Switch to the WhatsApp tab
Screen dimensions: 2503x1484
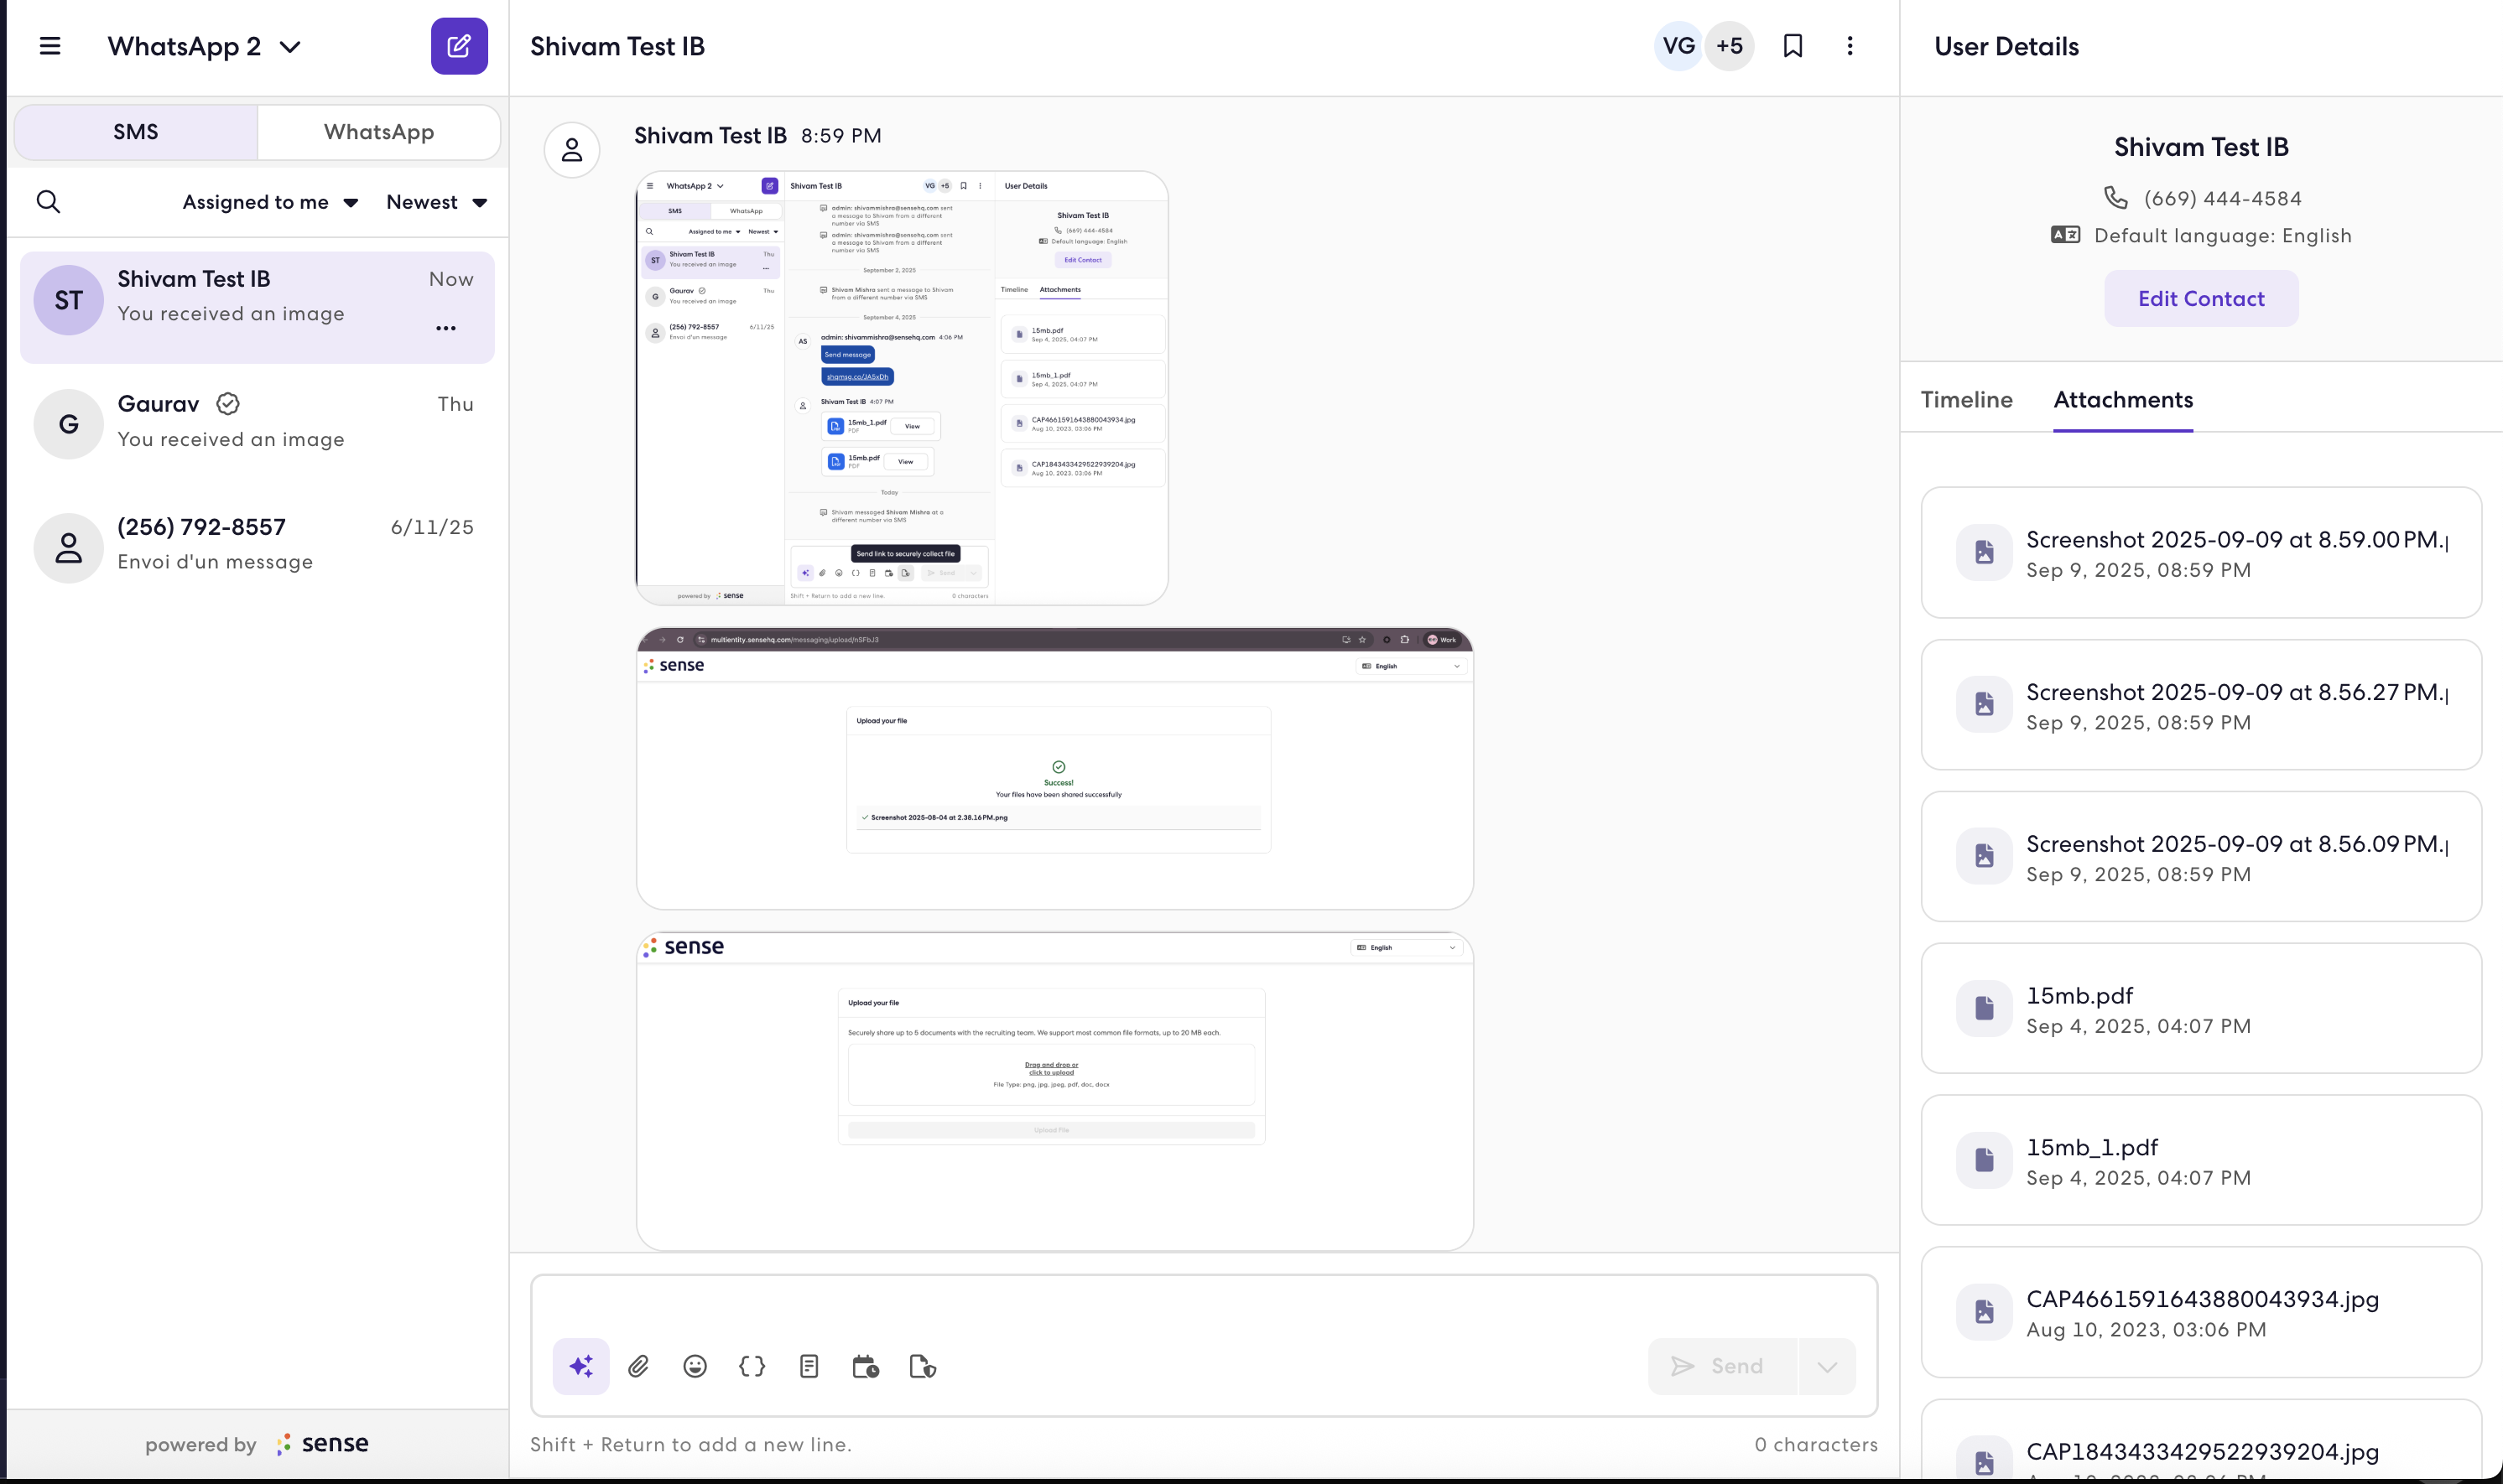[379, 132]
